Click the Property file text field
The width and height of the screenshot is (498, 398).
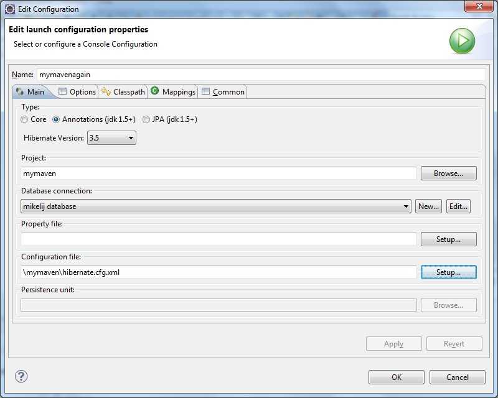218,239
